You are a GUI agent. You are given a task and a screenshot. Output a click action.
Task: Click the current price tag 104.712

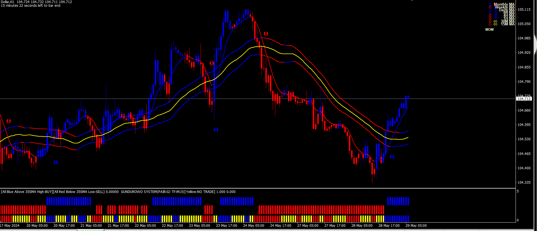coord(524,99)
